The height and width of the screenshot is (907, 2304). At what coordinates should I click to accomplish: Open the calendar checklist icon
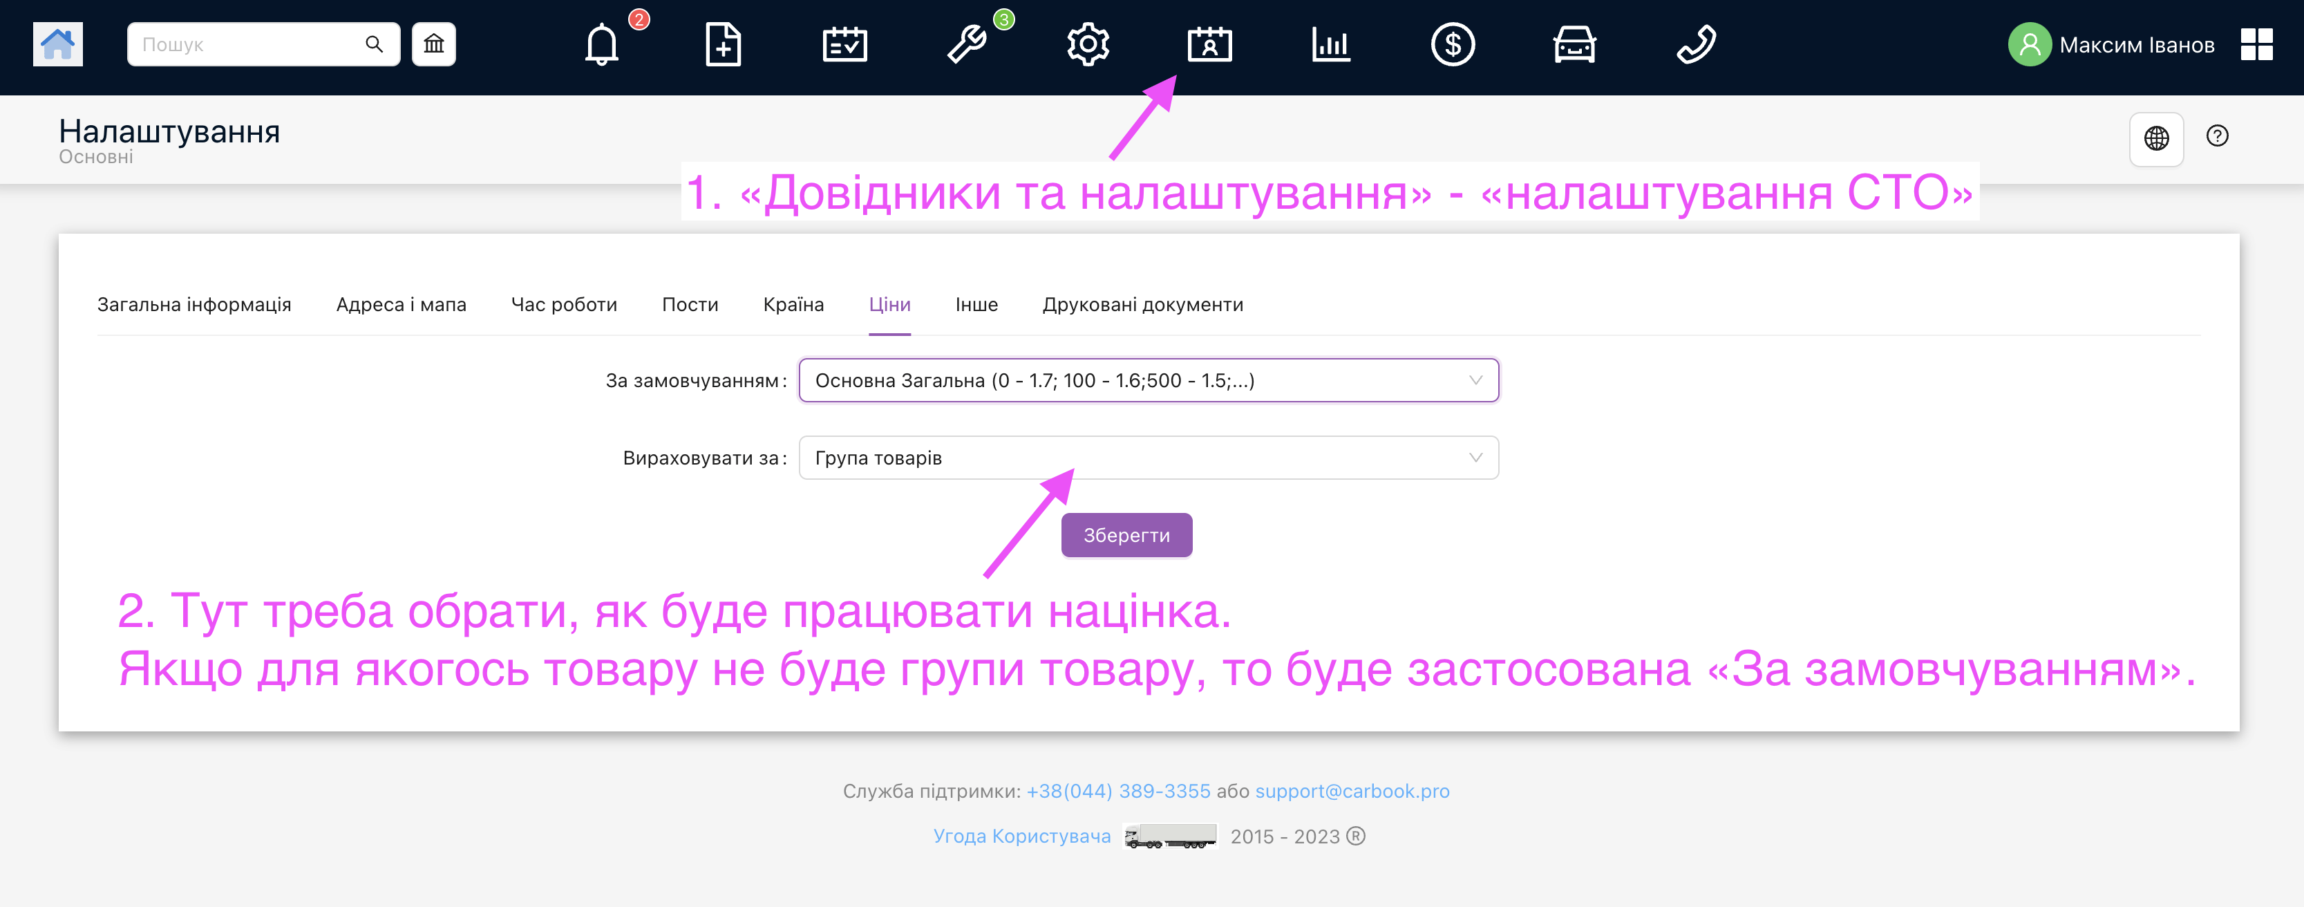(x=844, y=45)
